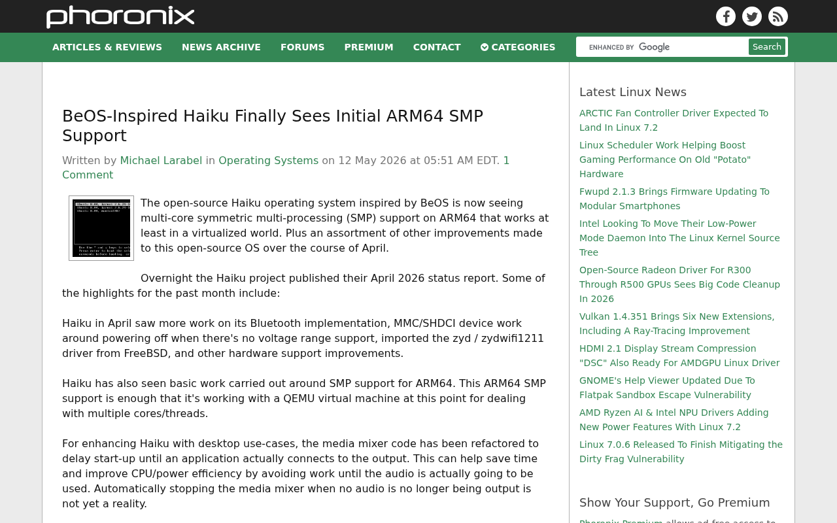Expand the Categories dropdown menu
The image size is (837, 523).
[518, 47]
